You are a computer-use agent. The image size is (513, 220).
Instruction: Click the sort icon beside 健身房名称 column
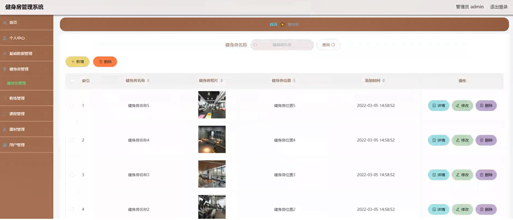pyautogui.click(x=148, y=81)
